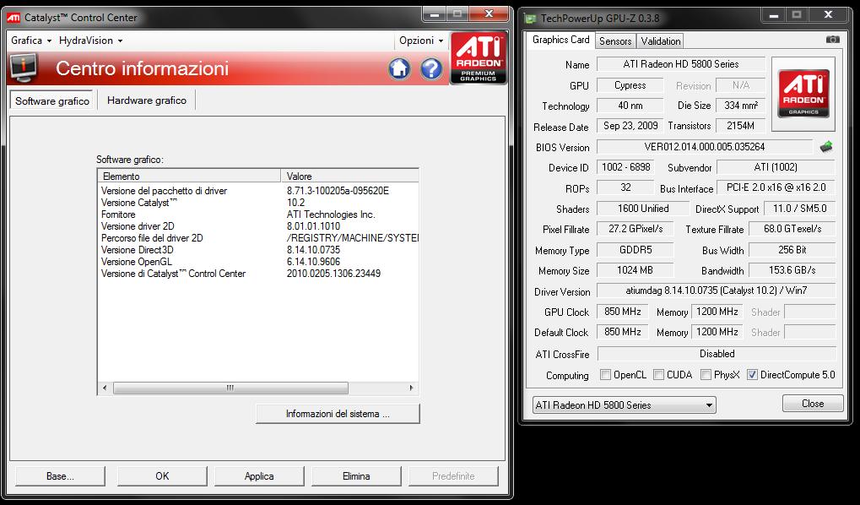Click the ATI CrossFire Disabled field
The height and width of the screenshot is (505, 860).
coord(717,354)
